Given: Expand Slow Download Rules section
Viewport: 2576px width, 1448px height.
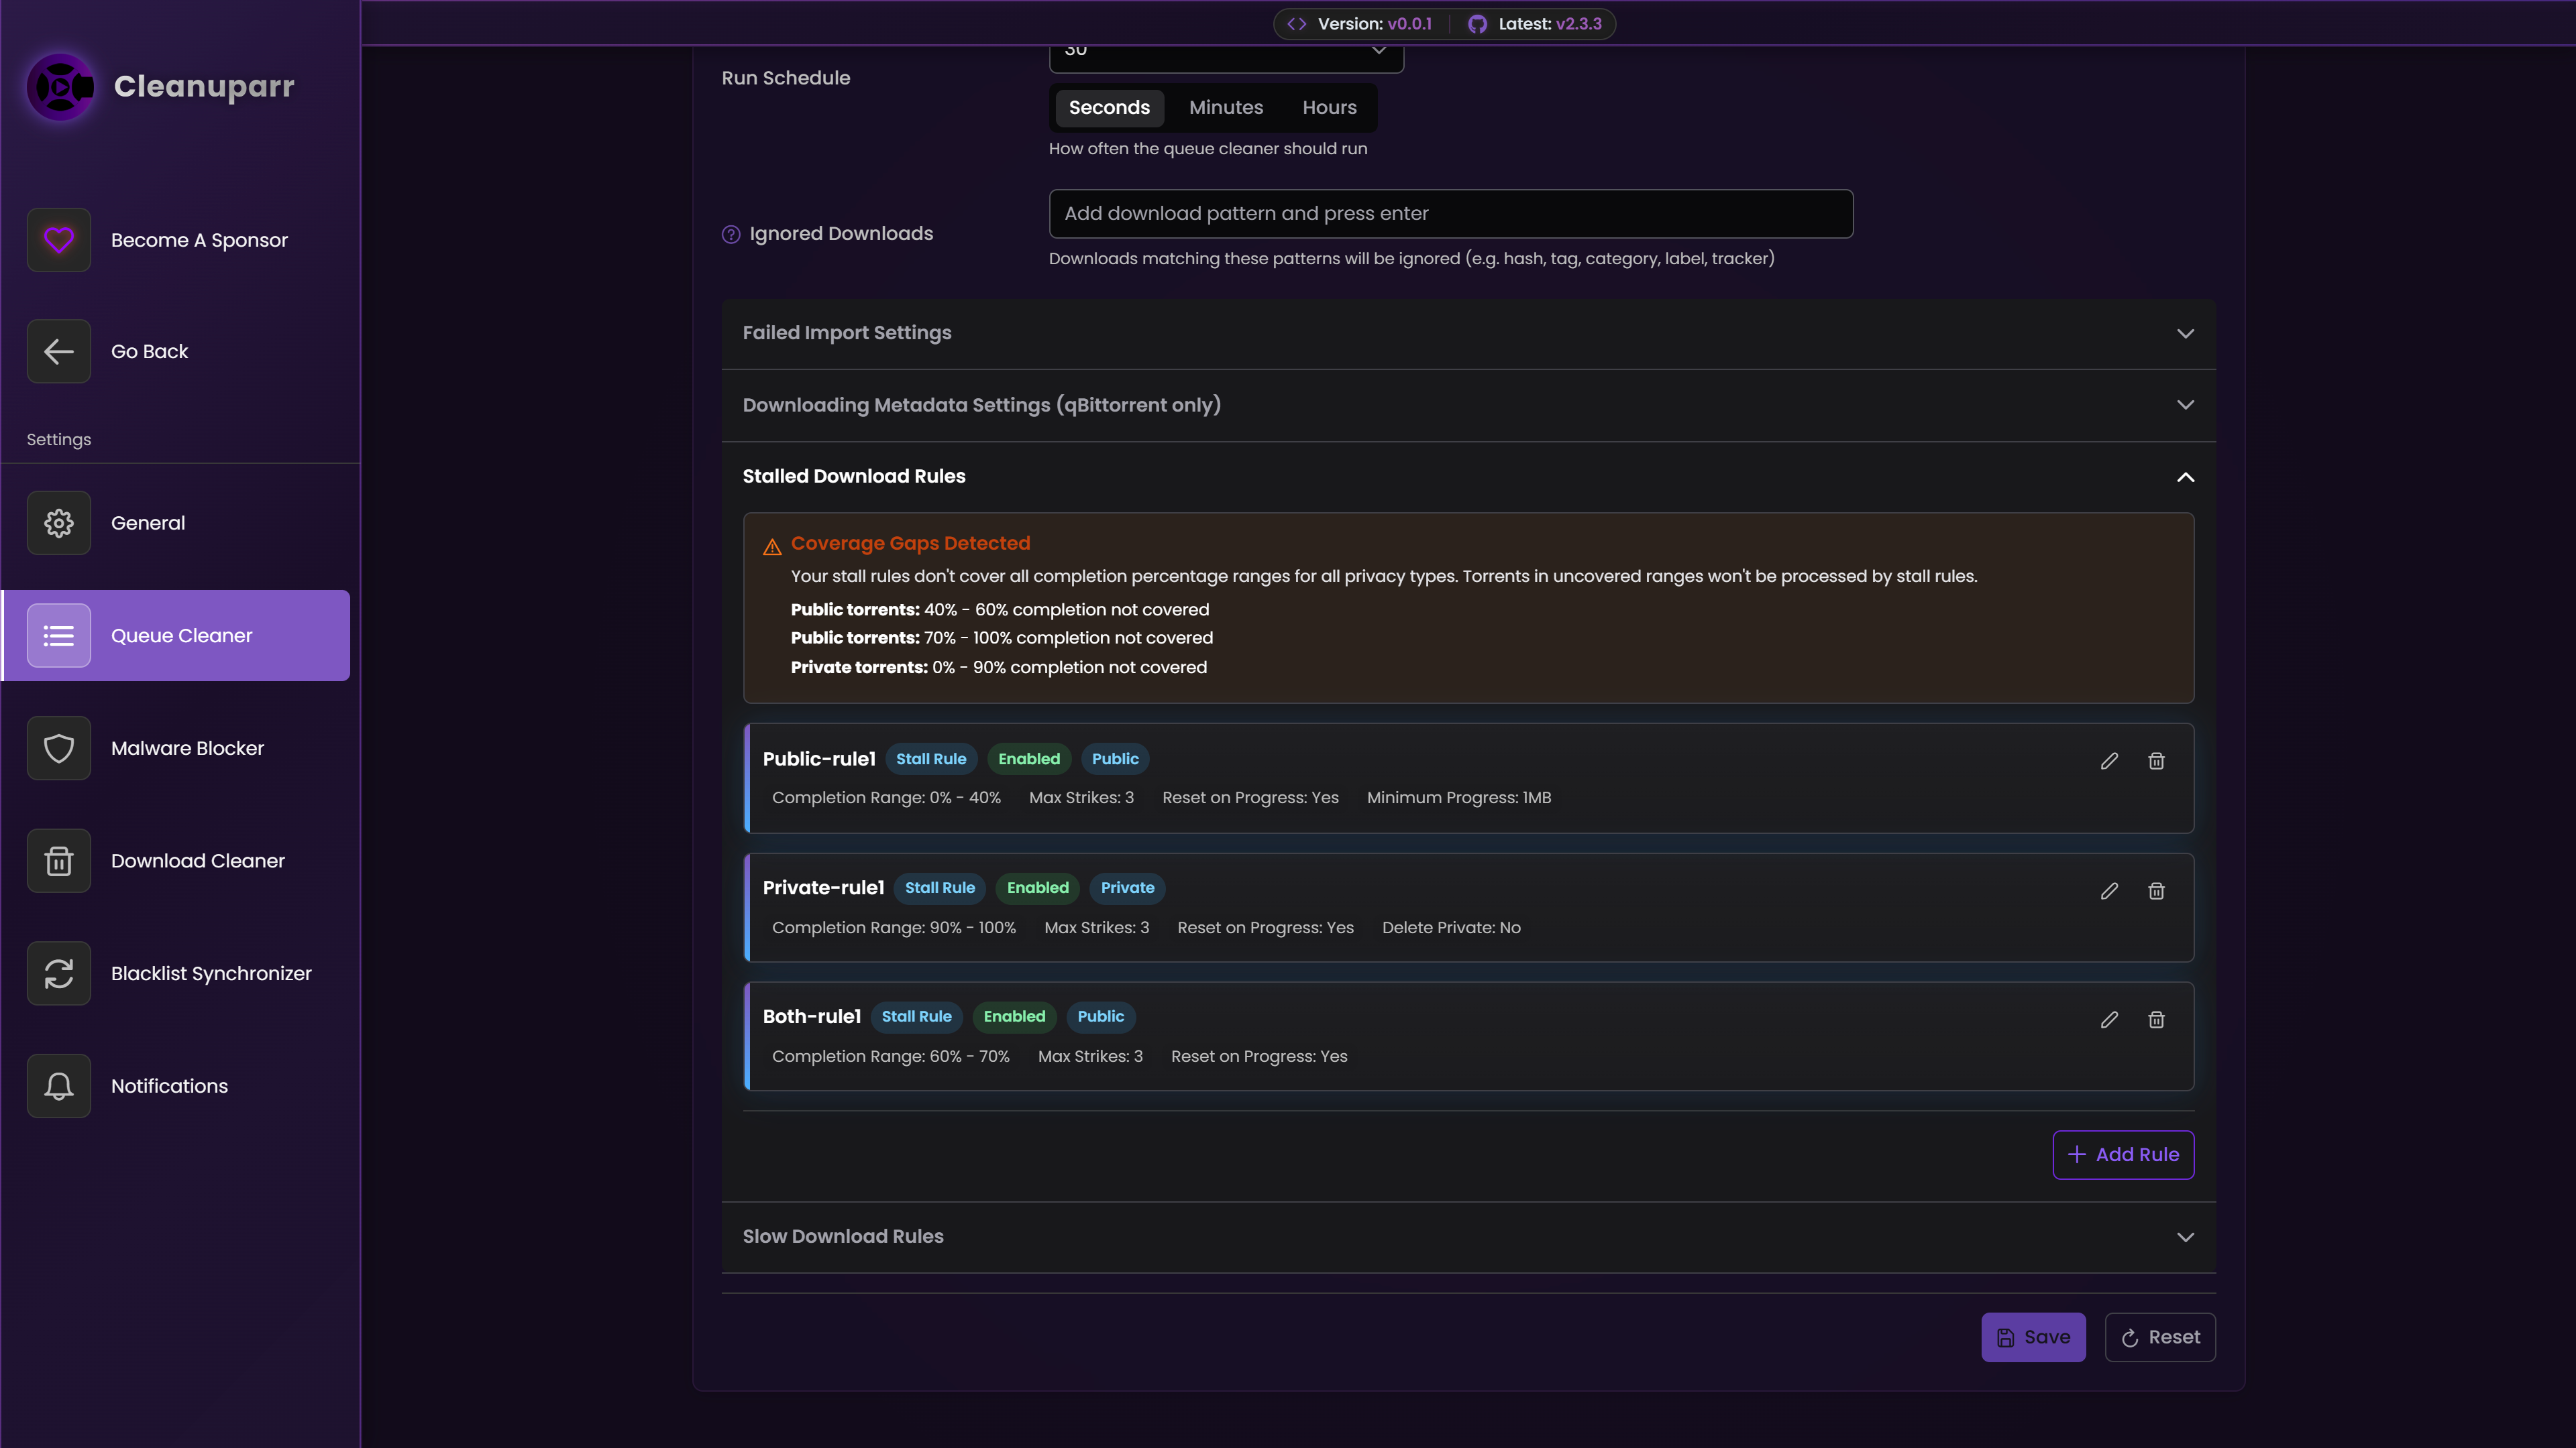Looking at the screenshot, I should tap(1468, 1237).
